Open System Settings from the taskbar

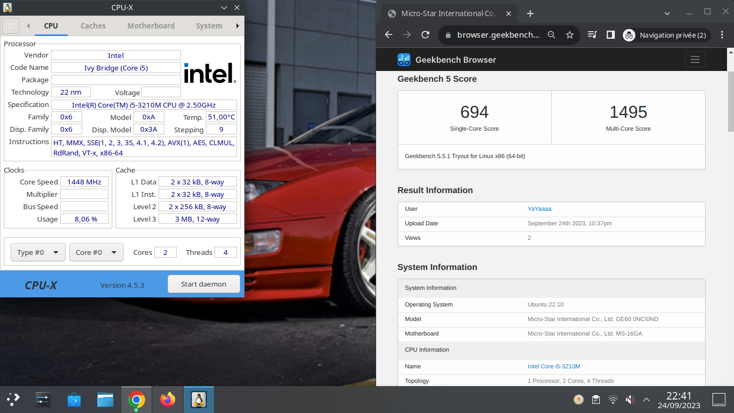coord(43,399)
